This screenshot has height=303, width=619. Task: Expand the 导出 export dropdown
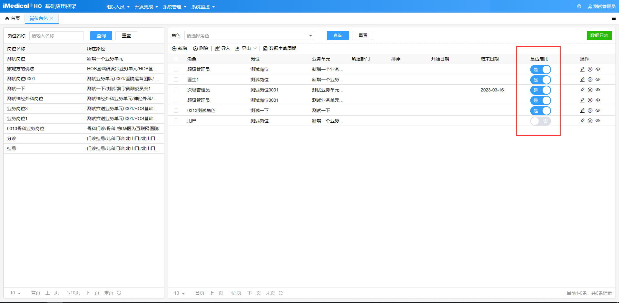point(245,48)
